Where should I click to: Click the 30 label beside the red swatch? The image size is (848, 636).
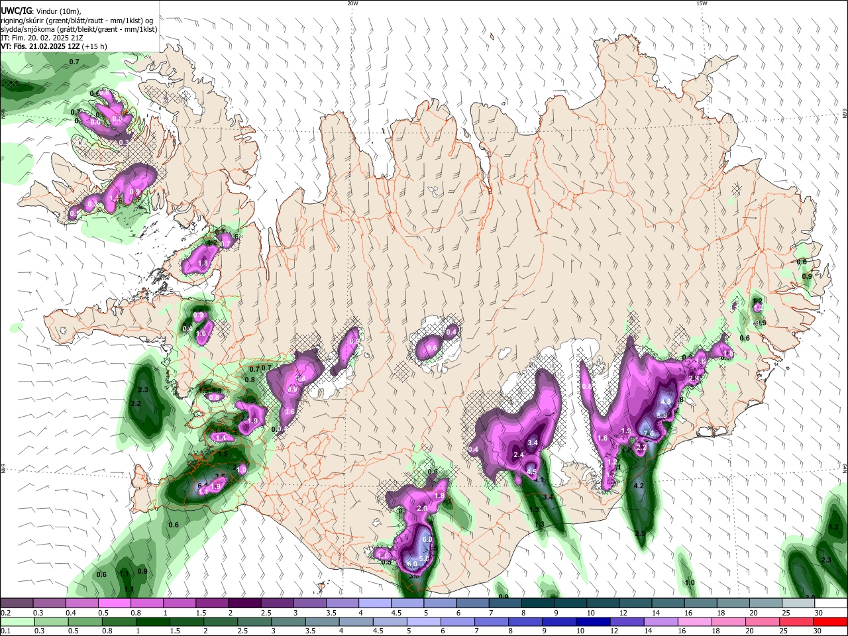(x=818, y=631)
